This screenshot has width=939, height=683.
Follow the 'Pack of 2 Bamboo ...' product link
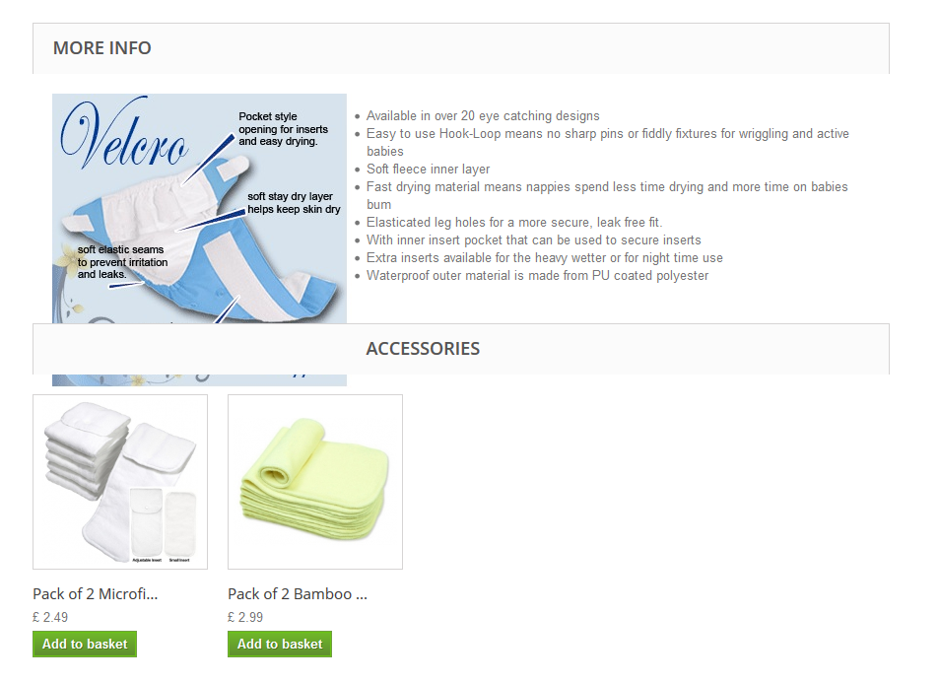[297, 593]
